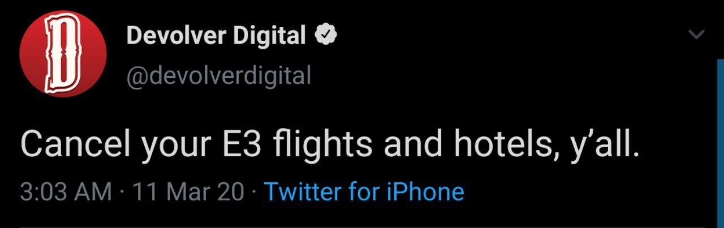
Task: Click the white D letter in logo
Action: [x=62, y=54]
